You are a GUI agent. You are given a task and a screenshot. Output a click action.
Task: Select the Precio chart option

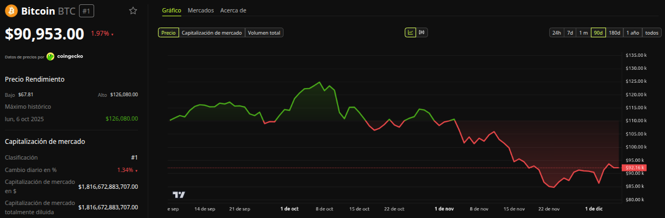pos(168,33)
